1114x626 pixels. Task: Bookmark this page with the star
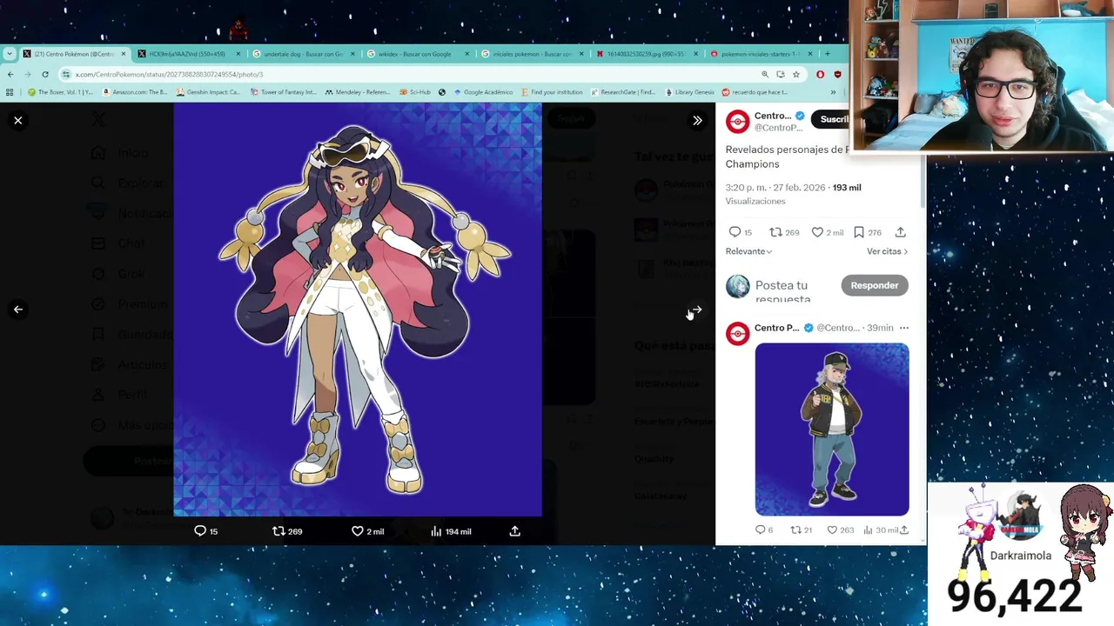tap(795, 74)
